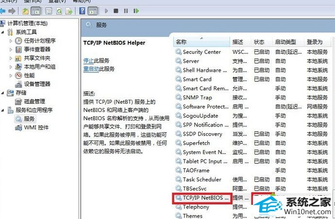Select the Themes service
335x219 pixels.
pyautogui.click(x=192, y=216)
